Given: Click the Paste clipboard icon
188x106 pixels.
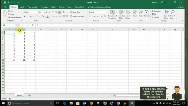Looking at the screenshot, I should 5,12.
